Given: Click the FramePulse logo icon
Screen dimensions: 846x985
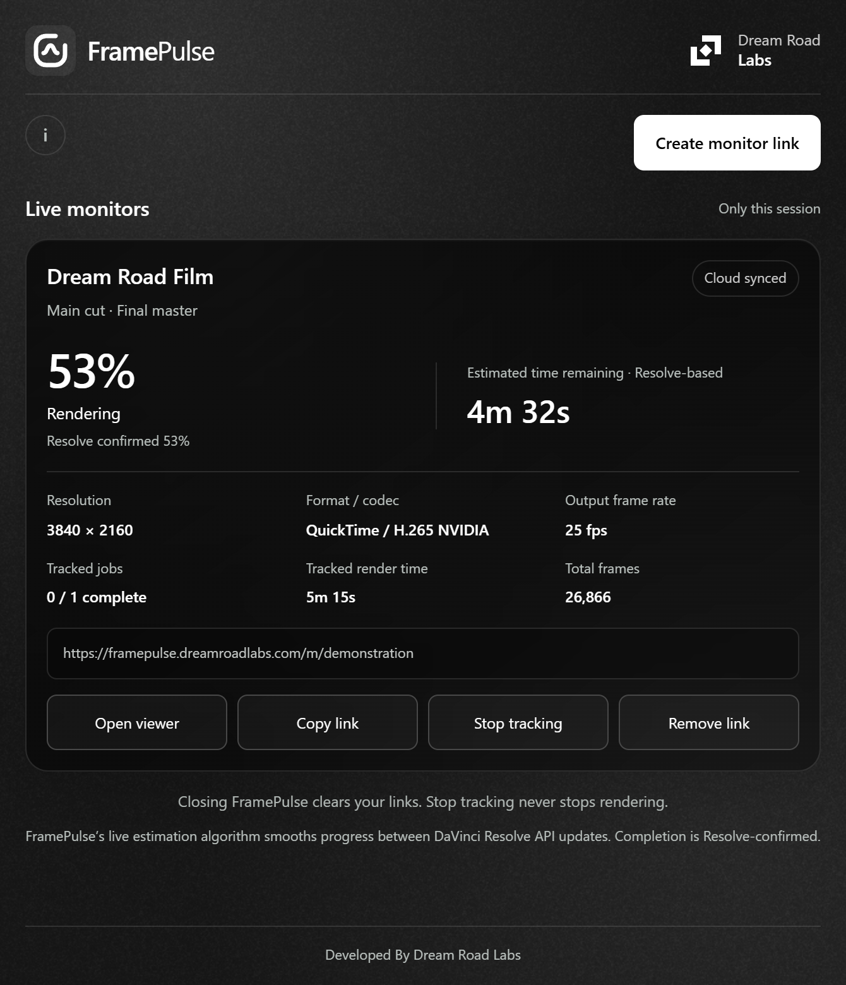Looking at the screenshot, I should click(x=51, y=51).
